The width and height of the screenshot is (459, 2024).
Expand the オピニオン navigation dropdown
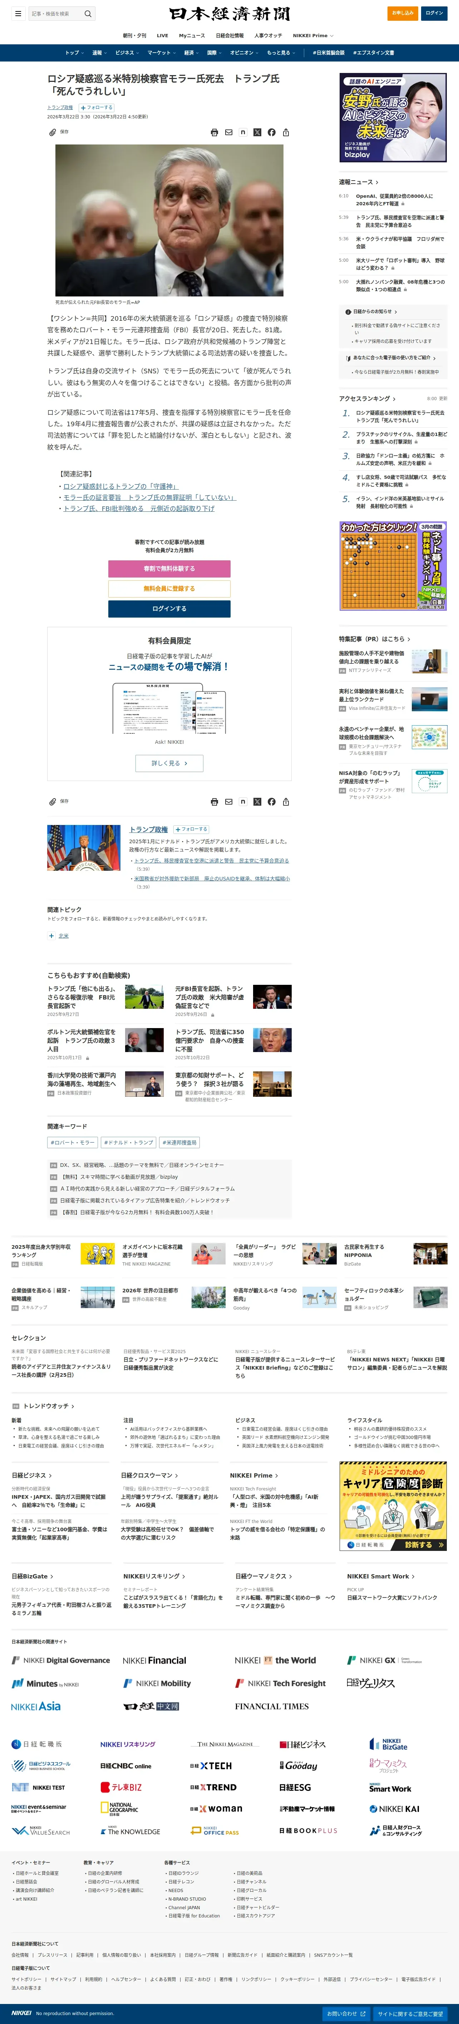(244, 53)
